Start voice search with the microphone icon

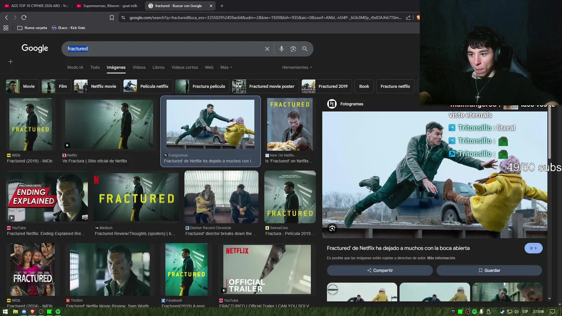pos(281,49)
